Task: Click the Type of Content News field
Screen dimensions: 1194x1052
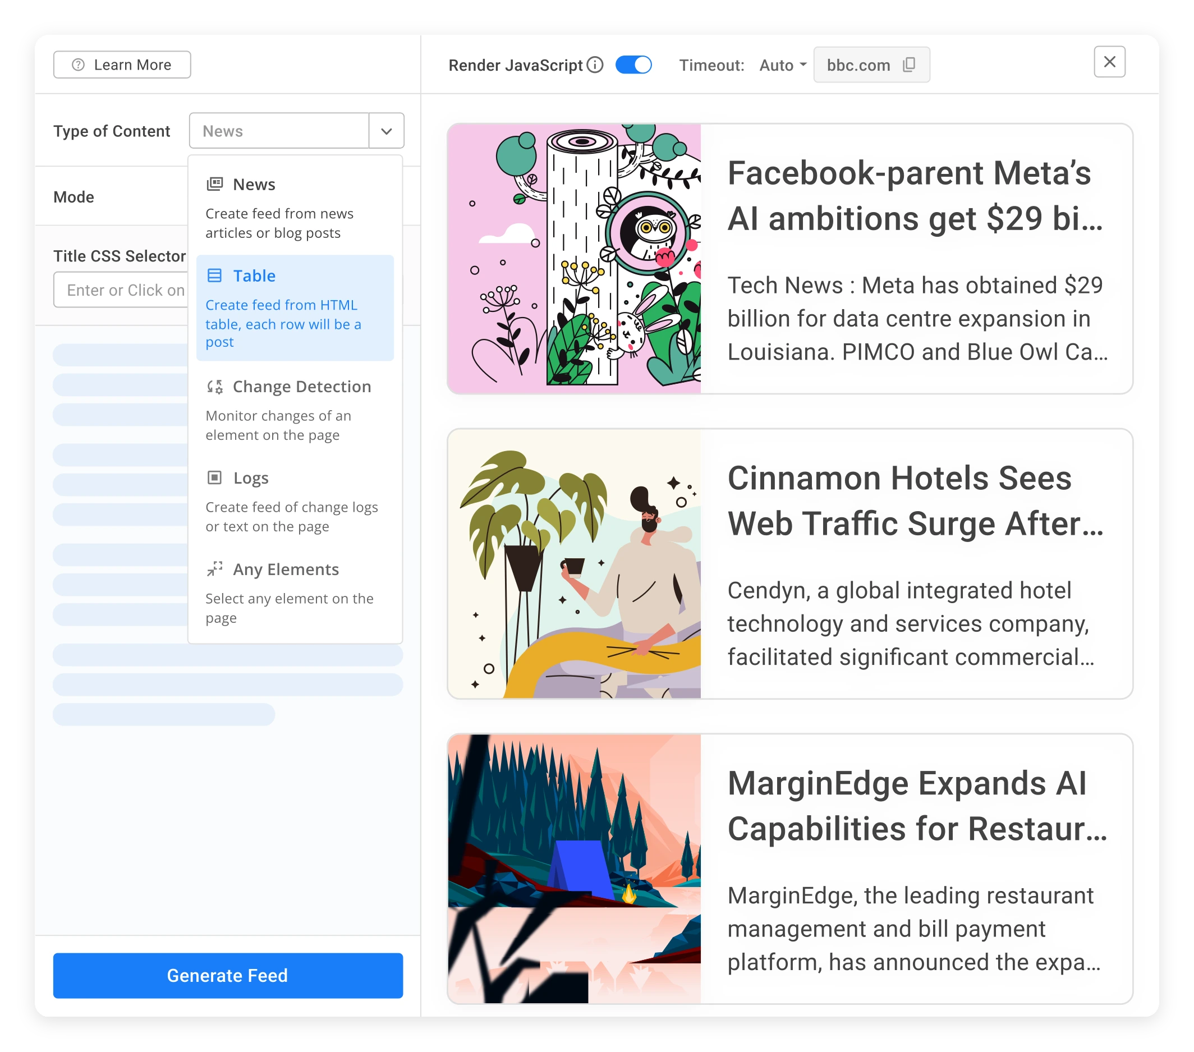Action: (x=279, y=131)
